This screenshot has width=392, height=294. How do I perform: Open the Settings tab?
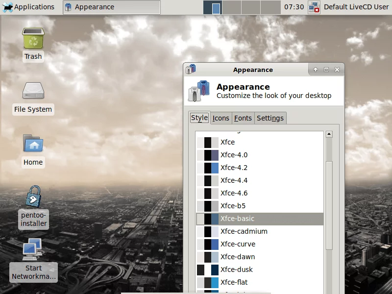(x=270, y=118)
